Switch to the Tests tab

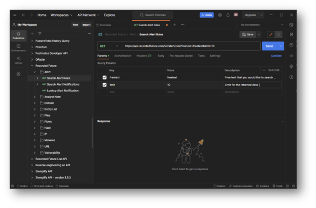point(201,56)
